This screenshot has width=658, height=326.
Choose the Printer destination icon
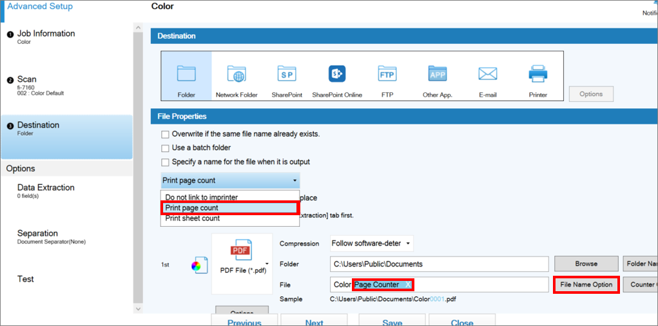[x=537, y=78]
